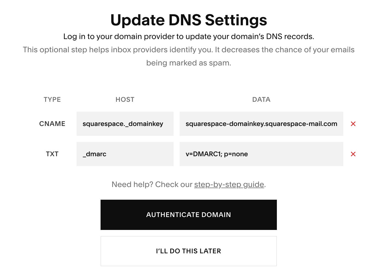
Task: Click the TXT type label
Action: point(52,154)
